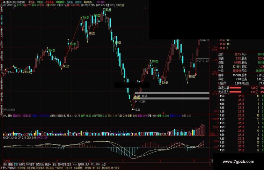Viewport: 264px width, 170px height.
Task: Click the VOL_量柱 indicator label
Action: pos(8,116)
